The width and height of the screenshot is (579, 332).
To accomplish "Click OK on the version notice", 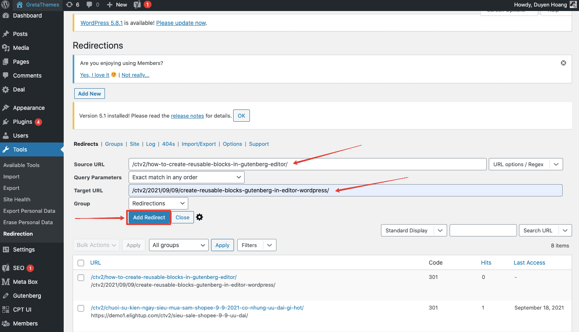I will (241, 116).
